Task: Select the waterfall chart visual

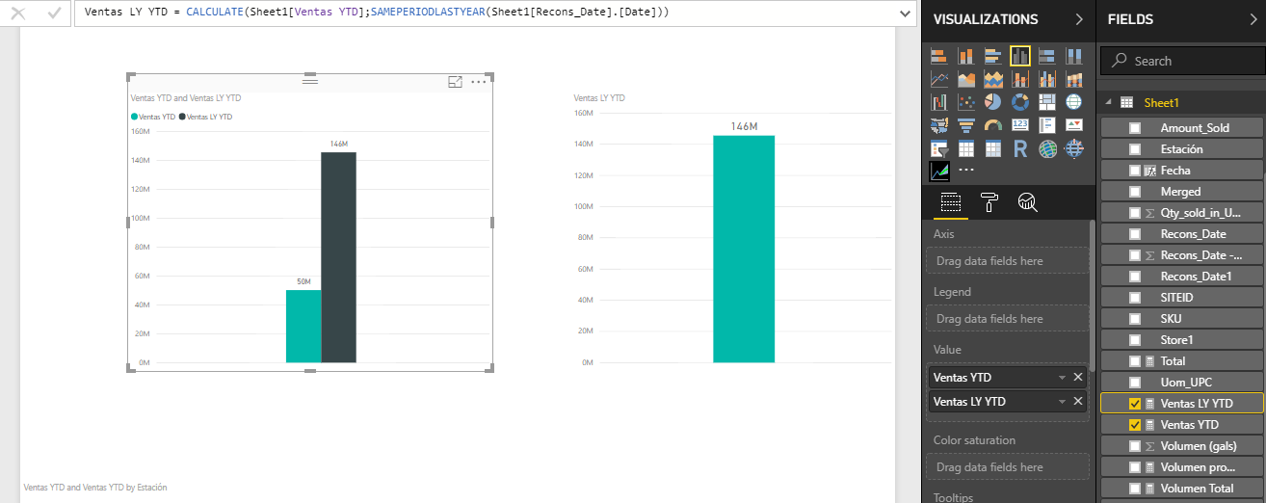Action: pos(938,102)
